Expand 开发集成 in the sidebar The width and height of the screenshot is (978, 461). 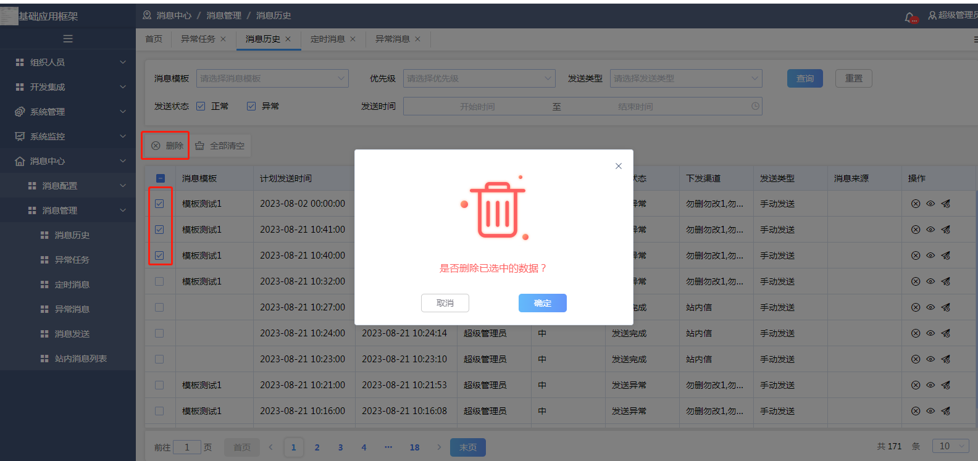[x=68, y=87]
